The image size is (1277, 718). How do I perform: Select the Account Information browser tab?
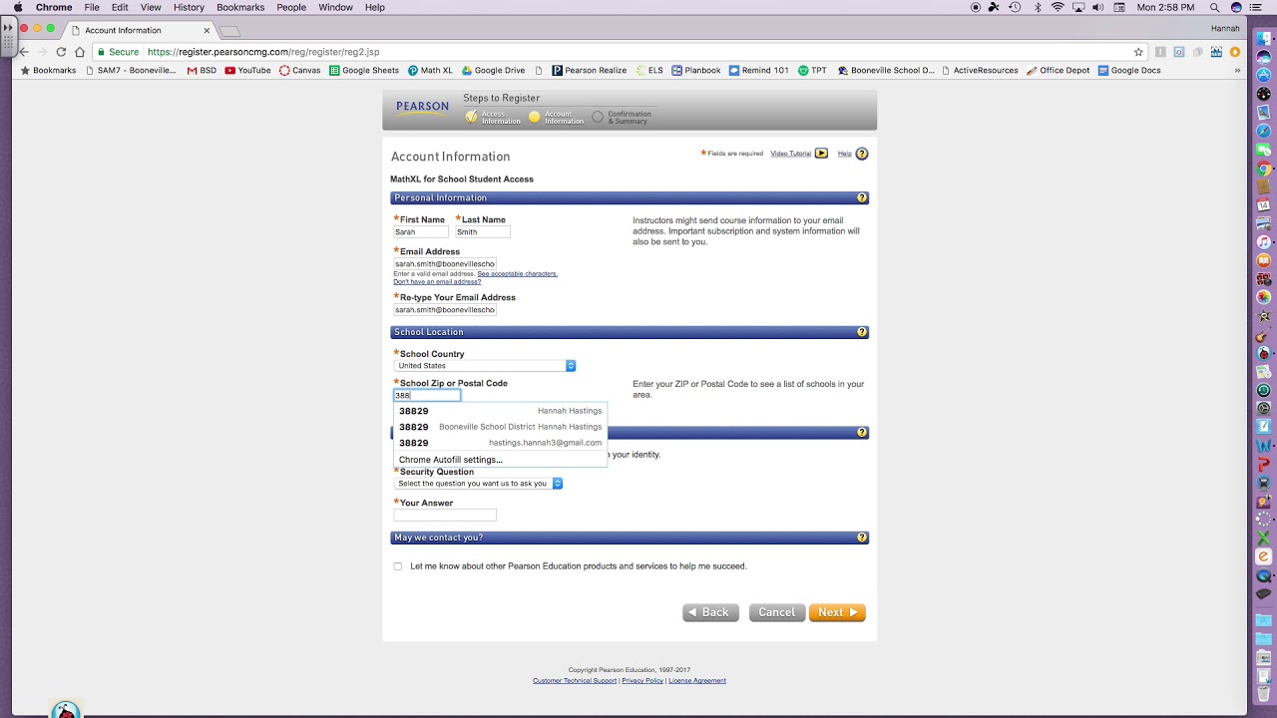coord(140,30)
